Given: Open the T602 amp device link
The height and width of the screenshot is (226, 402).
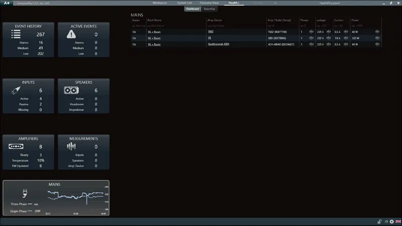Looking at the screenshot, I should click(211, 32).
